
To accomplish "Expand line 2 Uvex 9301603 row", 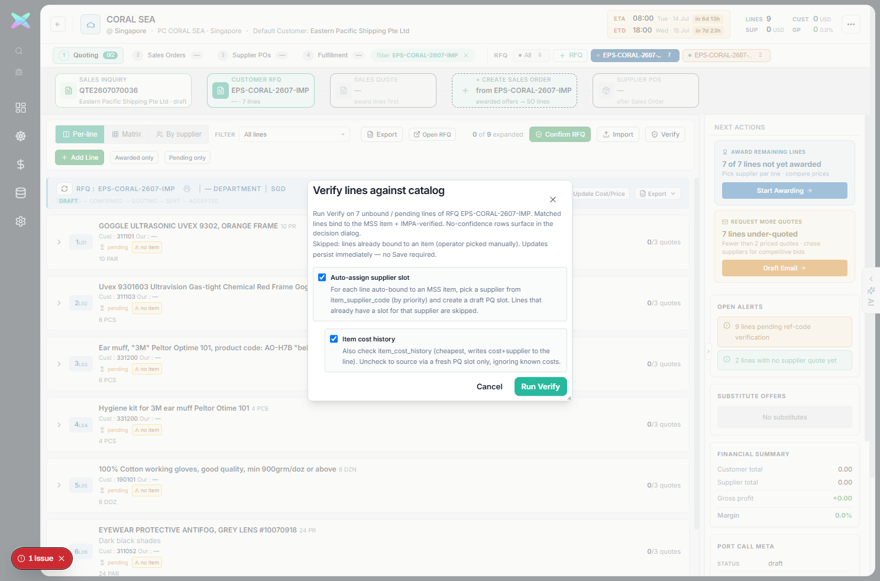I will (x=59, y=303).
